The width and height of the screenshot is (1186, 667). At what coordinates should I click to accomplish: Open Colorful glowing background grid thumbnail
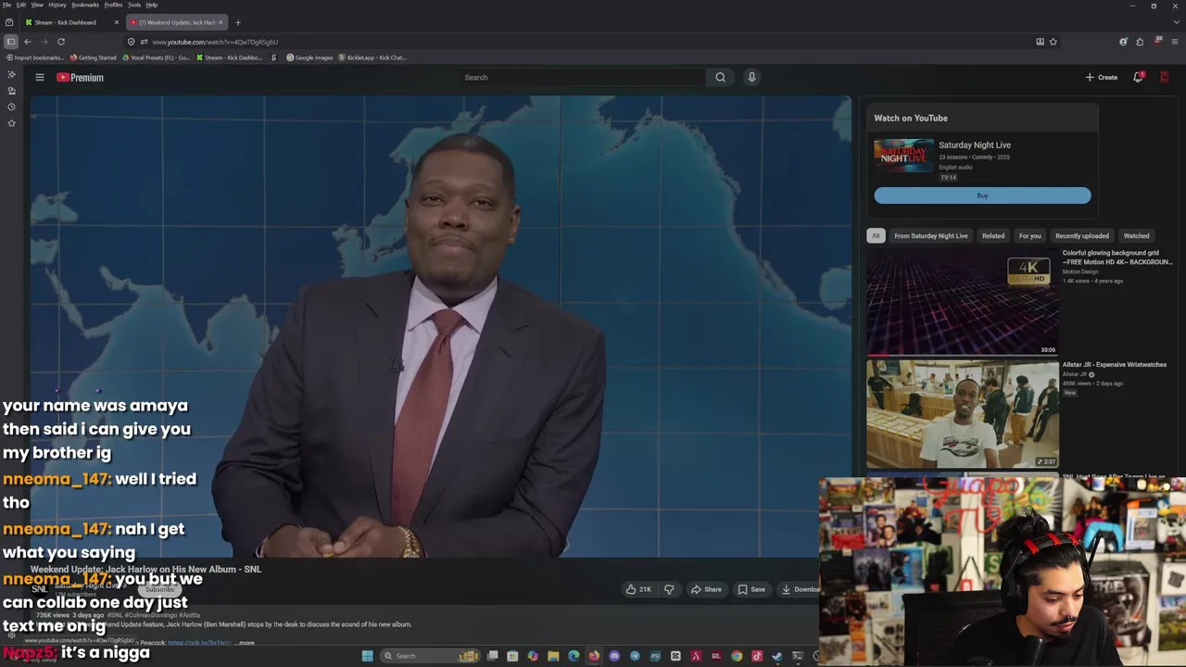[x=963, y=302]
